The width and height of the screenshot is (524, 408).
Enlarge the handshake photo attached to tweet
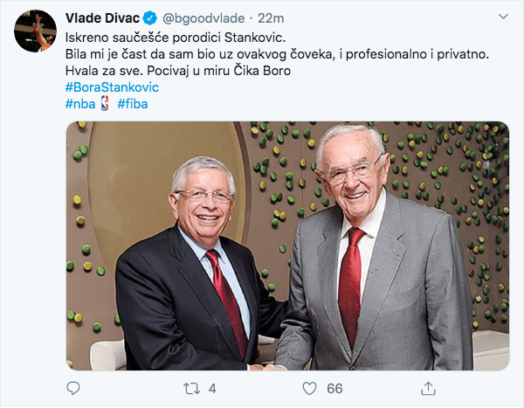[x=287, y=245]
